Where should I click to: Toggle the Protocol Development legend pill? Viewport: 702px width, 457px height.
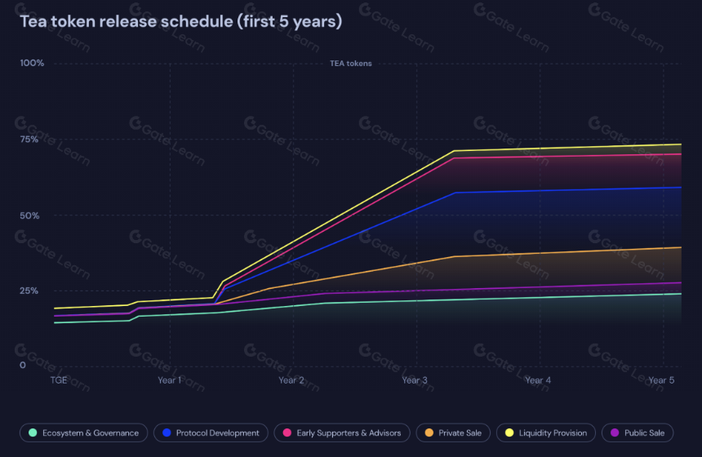(211, 433)
